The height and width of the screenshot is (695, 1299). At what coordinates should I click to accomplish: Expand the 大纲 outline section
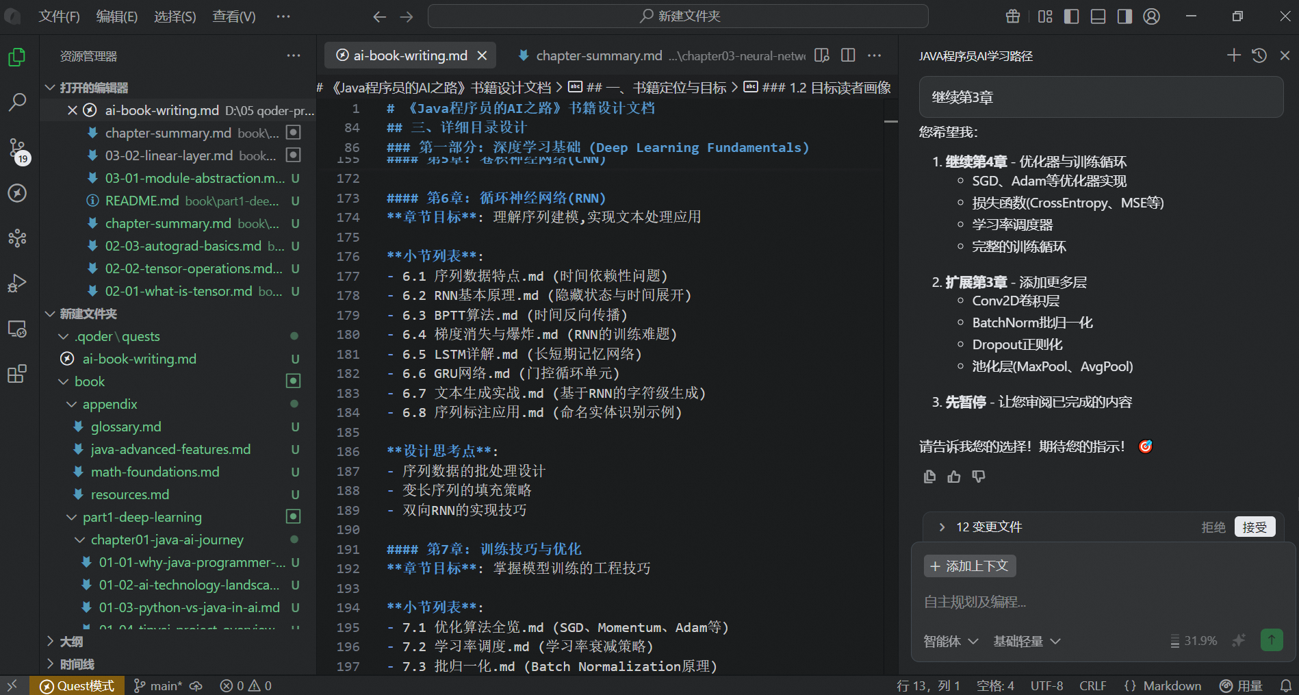point(50,642)
